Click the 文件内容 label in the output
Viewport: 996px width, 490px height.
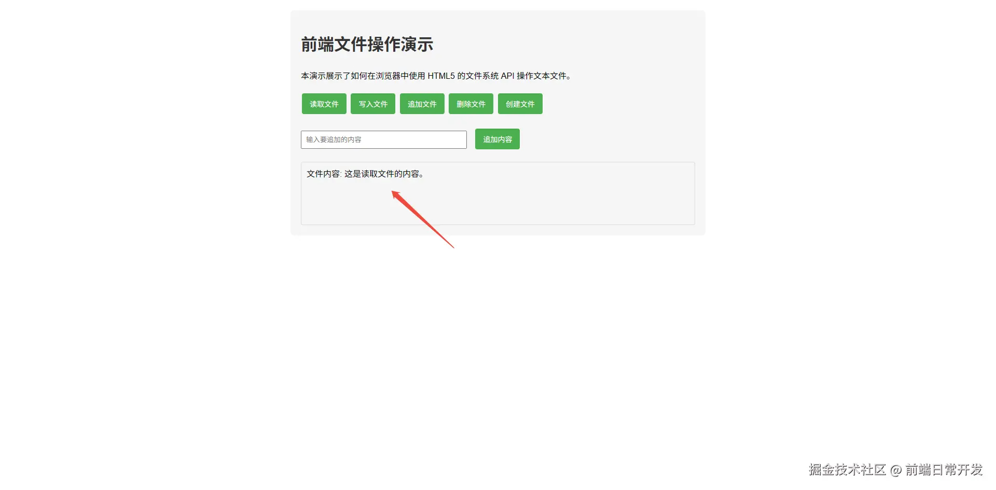[x=323, y=174]
